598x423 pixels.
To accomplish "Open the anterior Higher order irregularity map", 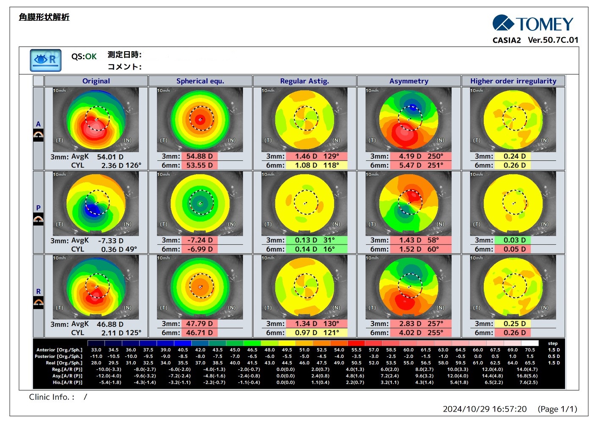I will [513, 120].
